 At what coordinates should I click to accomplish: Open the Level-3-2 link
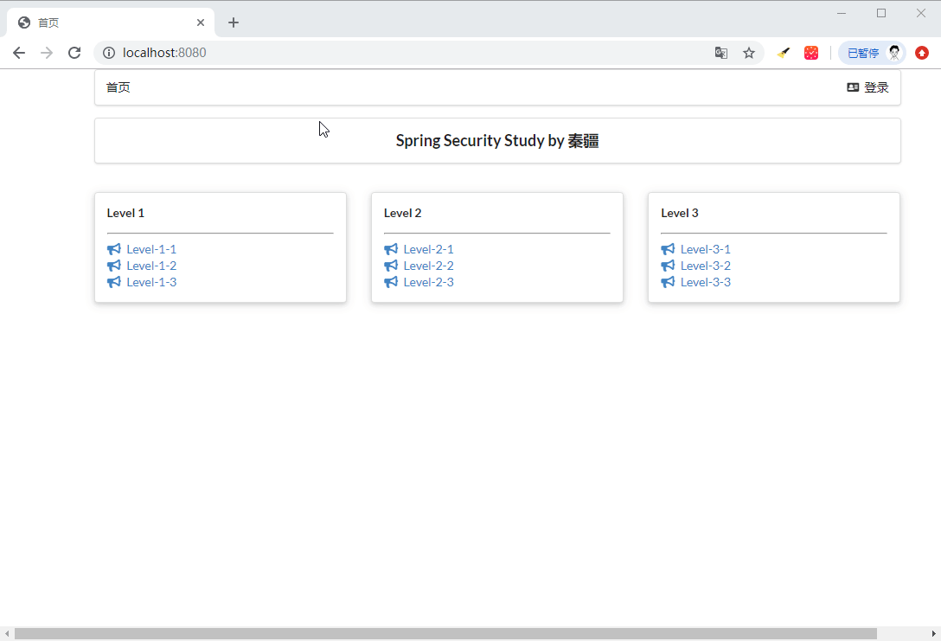[x=705, y=266]
